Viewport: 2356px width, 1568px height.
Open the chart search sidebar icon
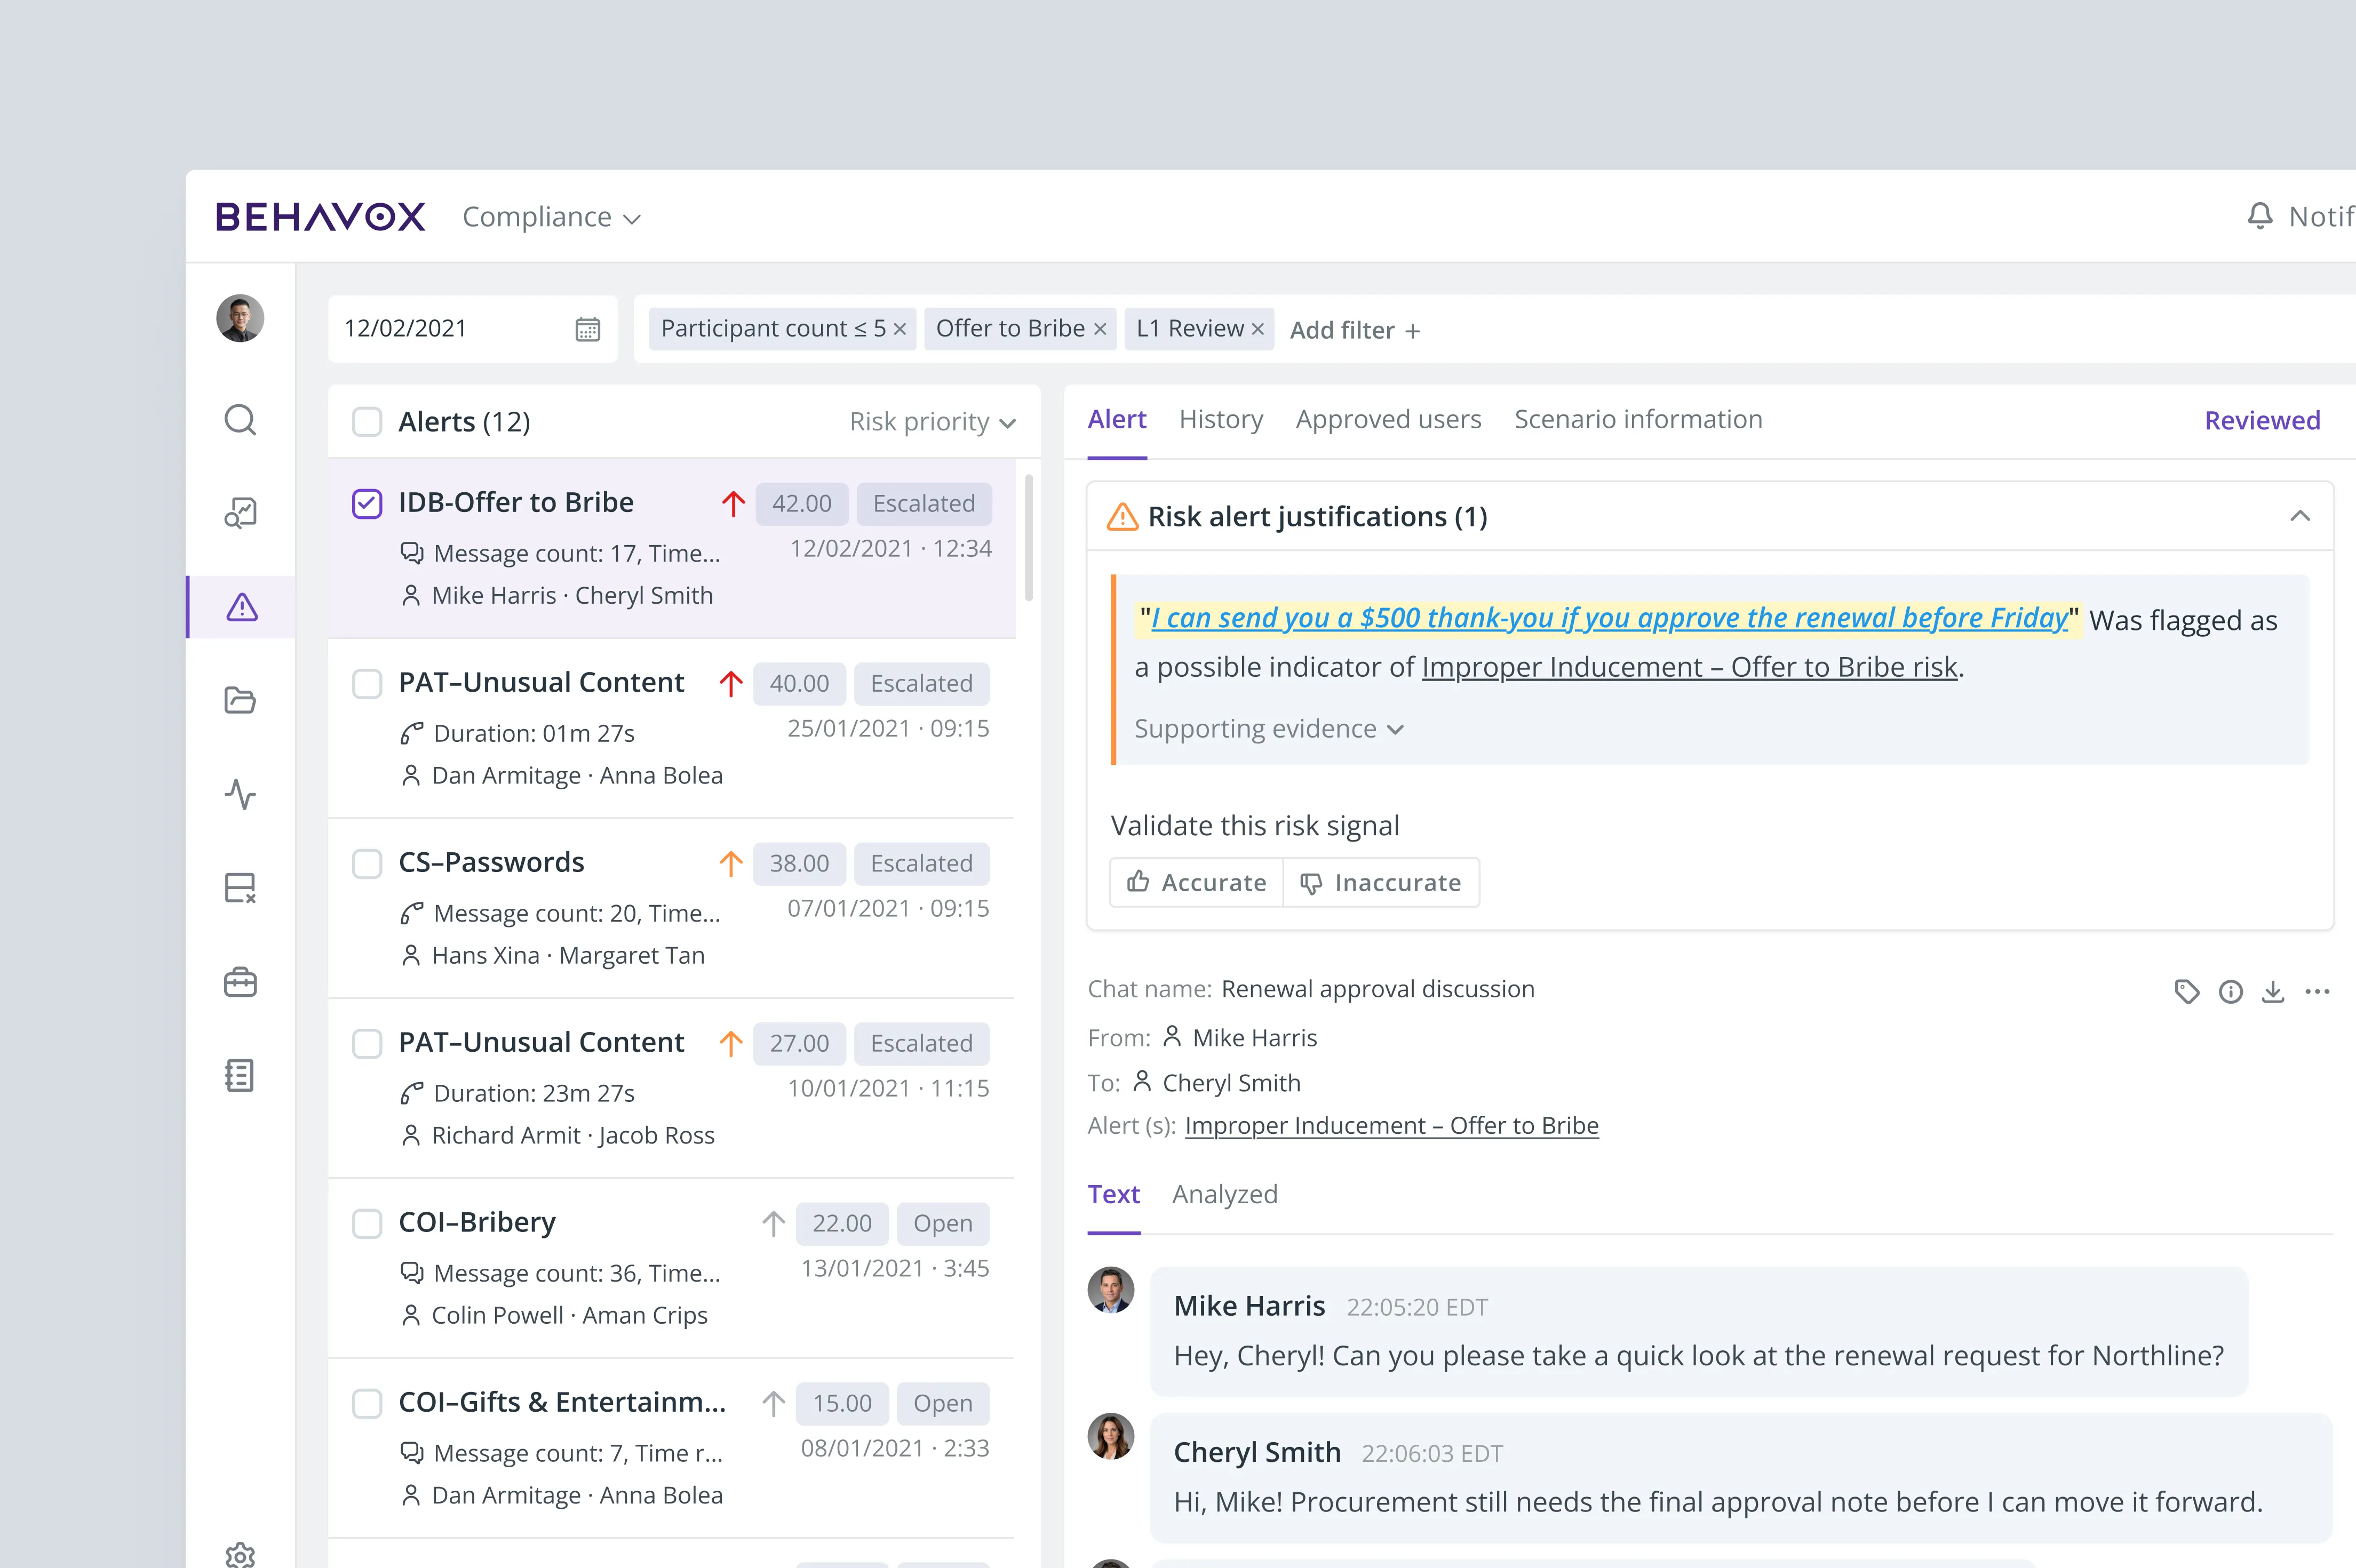coord(240,513)
